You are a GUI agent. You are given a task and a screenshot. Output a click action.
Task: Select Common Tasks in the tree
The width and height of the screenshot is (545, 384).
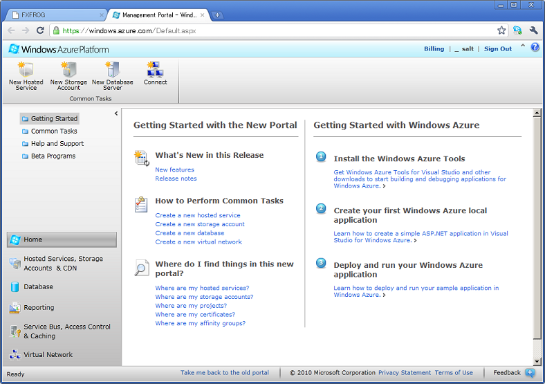[54, 131]
